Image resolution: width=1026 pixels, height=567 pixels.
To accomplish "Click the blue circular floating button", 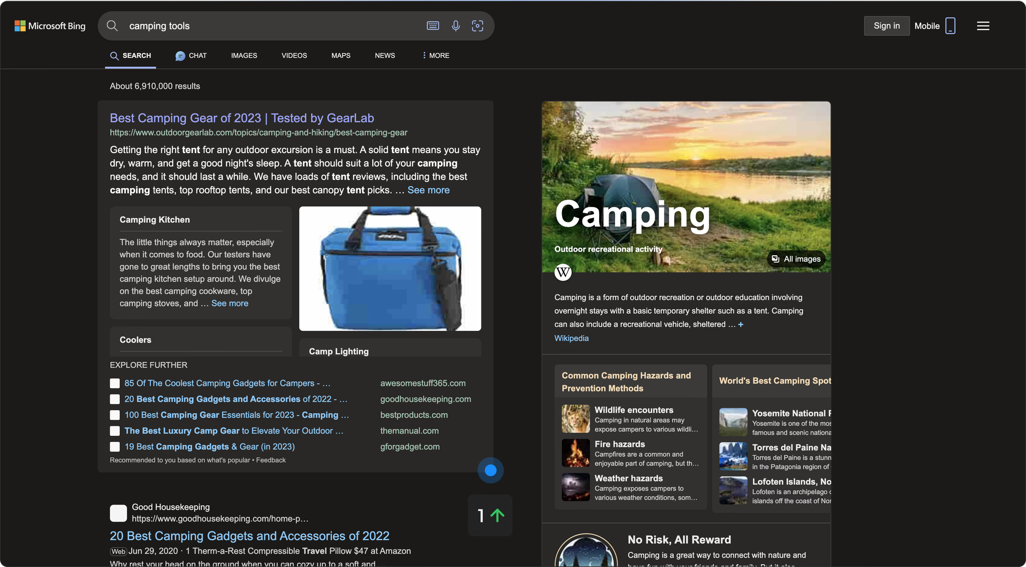I will click(x=490, y=470).
